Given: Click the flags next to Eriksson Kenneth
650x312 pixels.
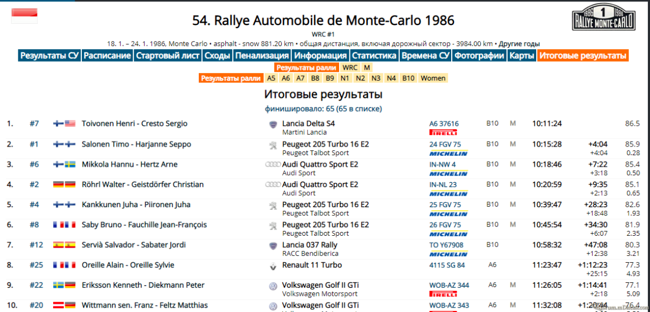Looking at the screenshot, I should pyautogui.click(x=64, y=286).
